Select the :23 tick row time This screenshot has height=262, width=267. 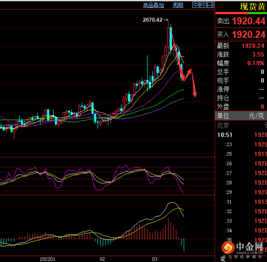[x=228, y=145]
